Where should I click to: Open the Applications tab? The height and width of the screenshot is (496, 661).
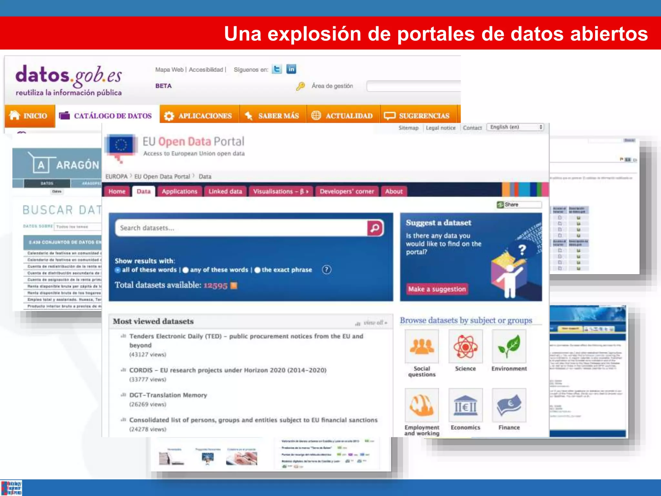179,191
